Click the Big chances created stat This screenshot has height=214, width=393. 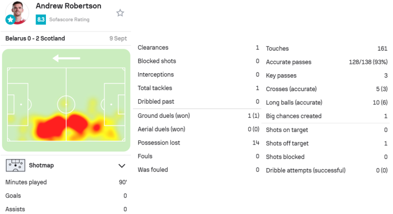coord(326,116)
